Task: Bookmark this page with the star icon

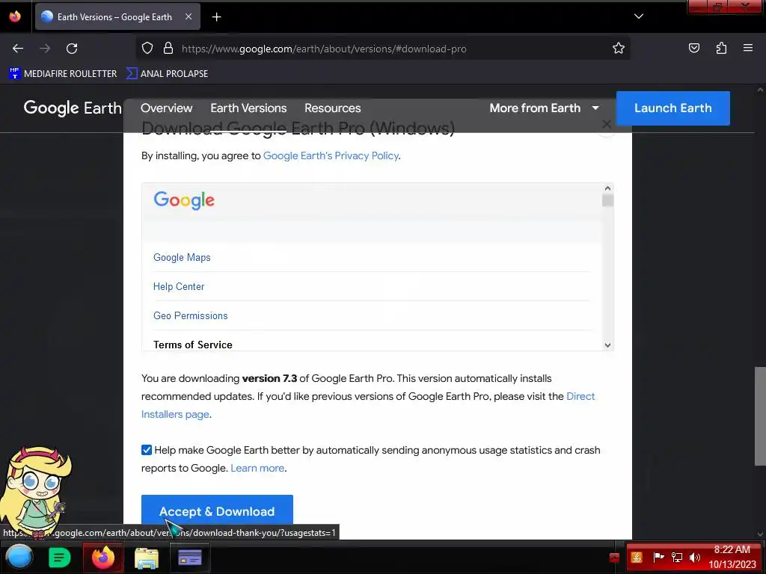Action: (619, 49)
